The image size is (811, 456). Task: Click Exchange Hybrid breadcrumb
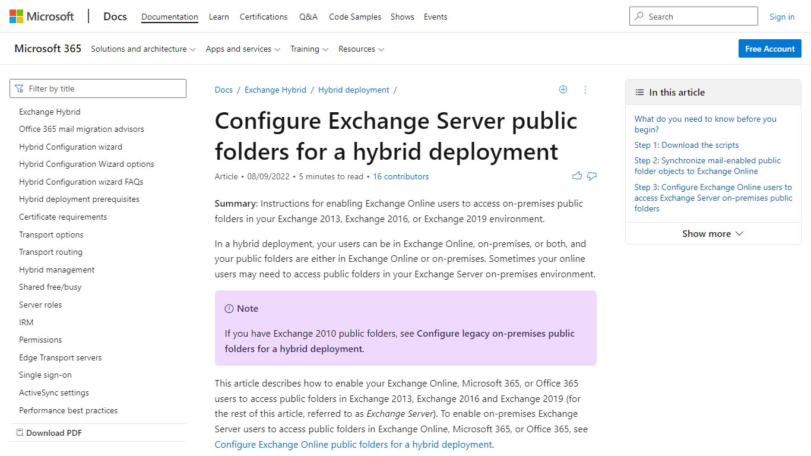[x=275, y=90]
